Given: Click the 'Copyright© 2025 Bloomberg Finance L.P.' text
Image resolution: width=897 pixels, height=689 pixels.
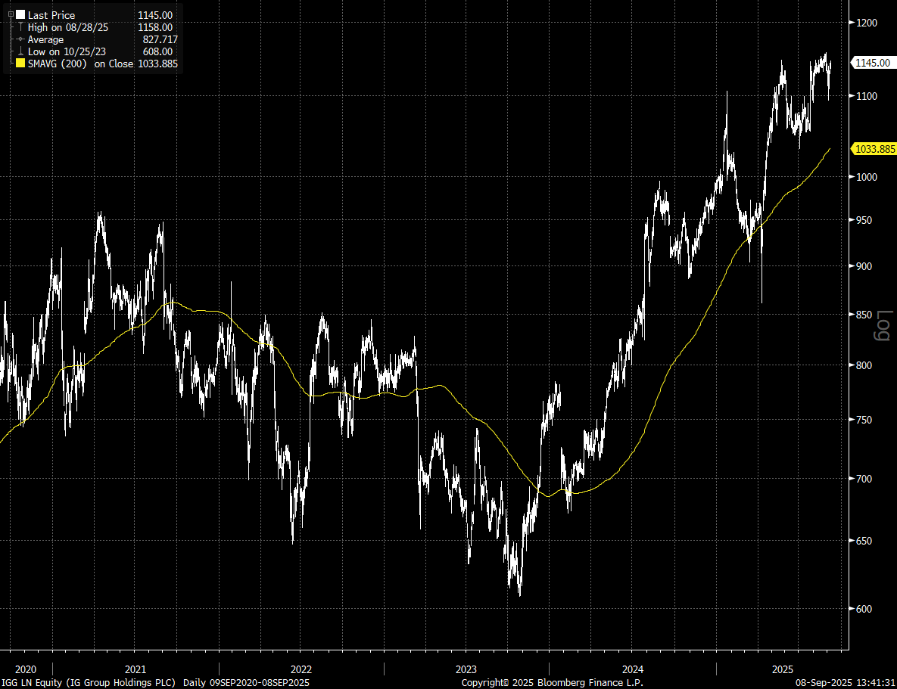Looking at the screenshot, I should [x=552, y=683].
